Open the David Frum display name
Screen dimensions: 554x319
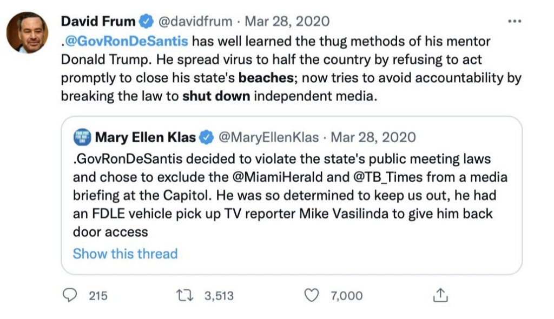[98, 22]
